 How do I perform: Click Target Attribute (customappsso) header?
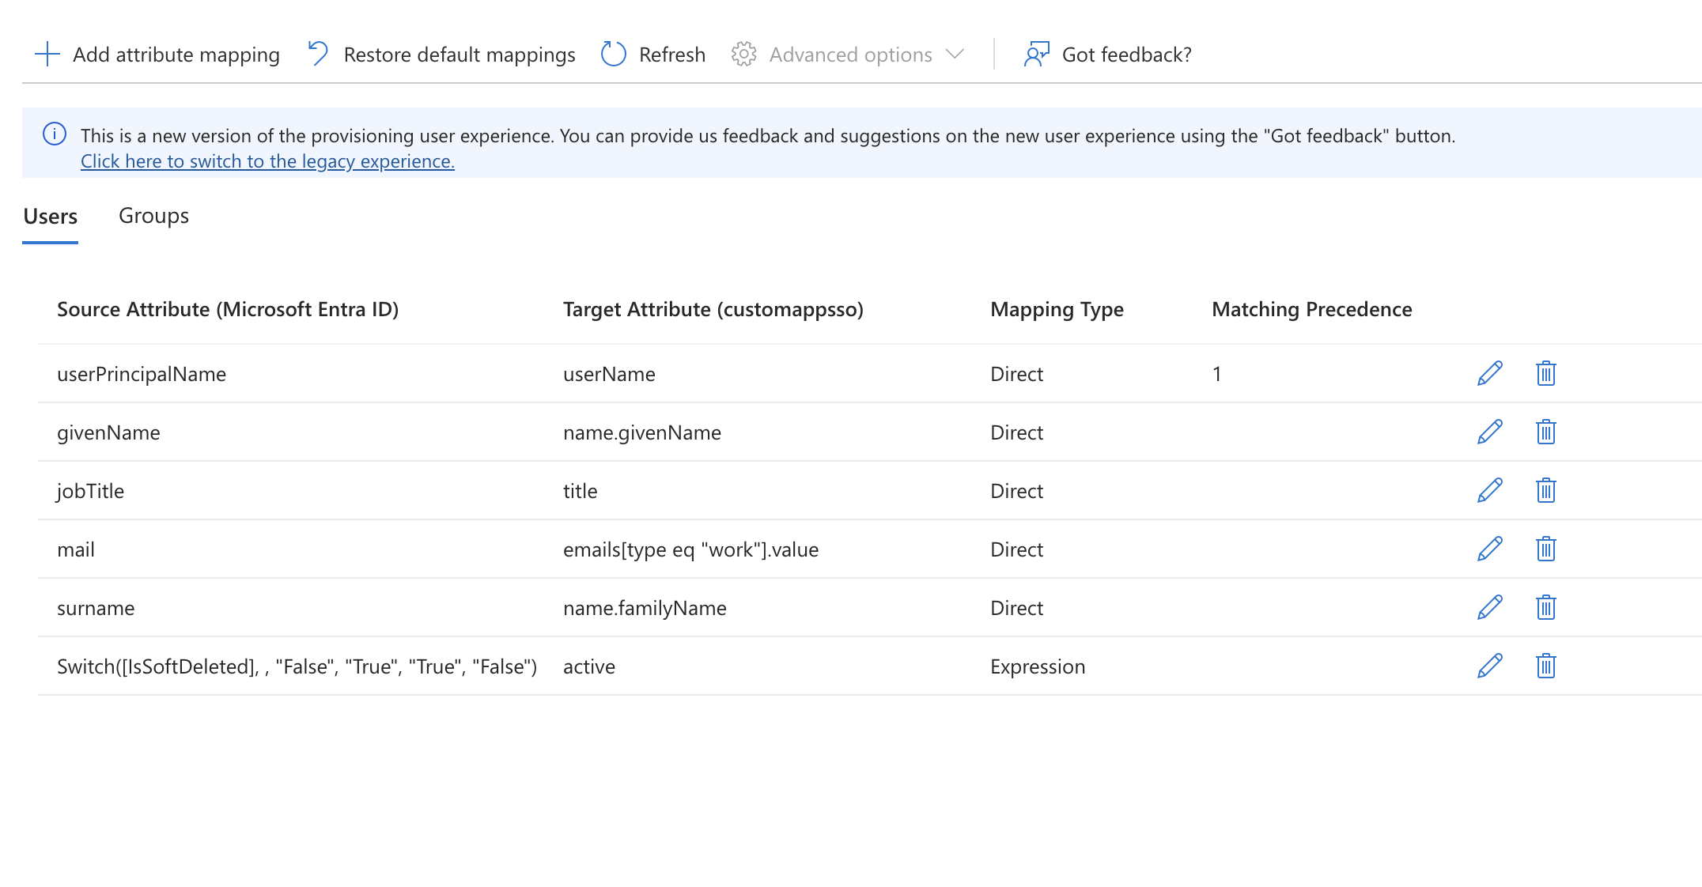tap(713, 309)
